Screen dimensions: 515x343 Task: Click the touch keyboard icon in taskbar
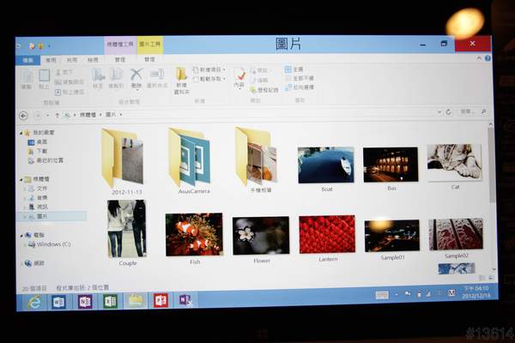click(382, 295)
